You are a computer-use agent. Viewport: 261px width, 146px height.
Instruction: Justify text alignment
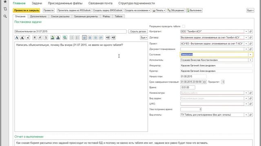coord(101,38)
